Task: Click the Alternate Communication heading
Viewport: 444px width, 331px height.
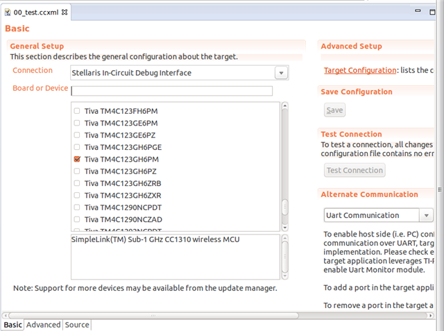Action: click(x=369, y=194)
